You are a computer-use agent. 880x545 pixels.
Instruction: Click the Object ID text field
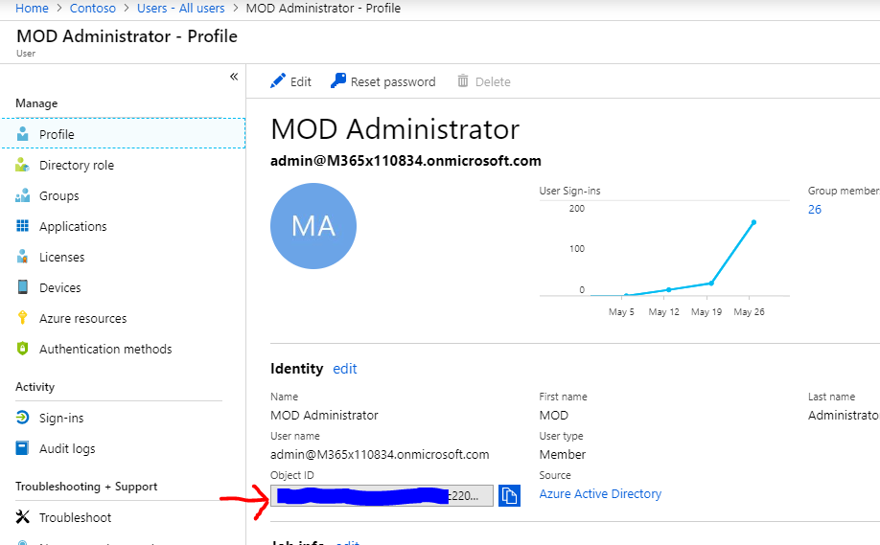click(x=382, y=495)
